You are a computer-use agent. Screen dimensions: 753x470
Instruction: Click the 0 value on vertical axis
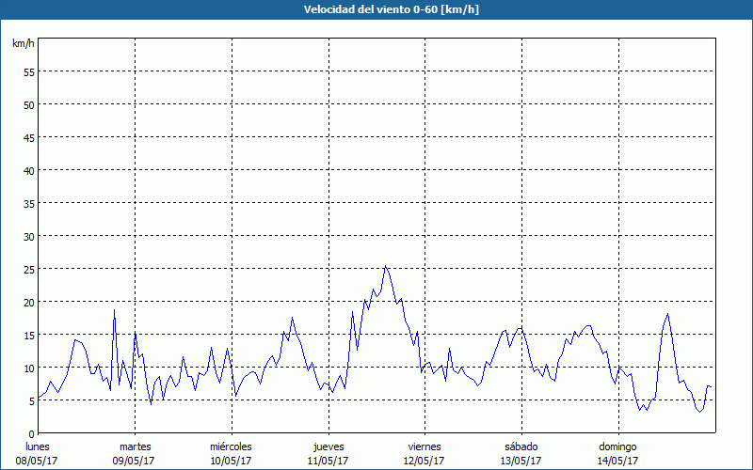[32, 433]
